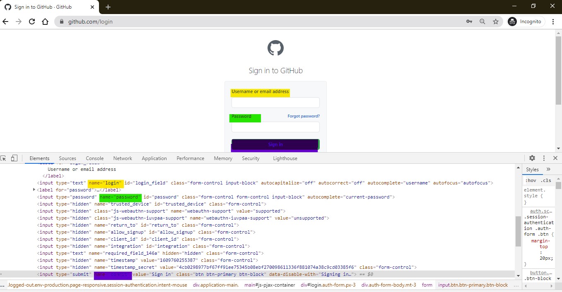Switch to the Console tab
The height and width of the screenshot is (292, 562).
(94, 158)
